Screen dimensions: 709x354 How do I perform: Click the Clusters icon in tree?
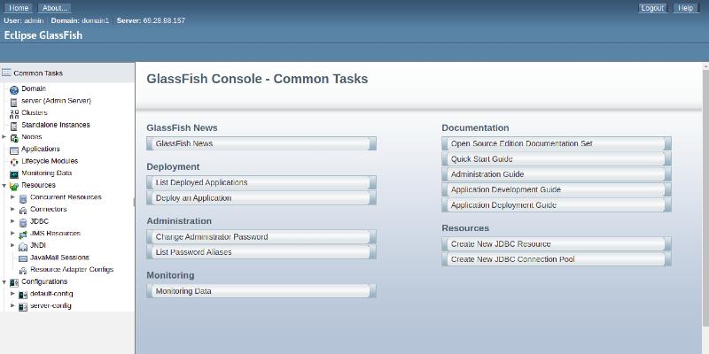[x=14, y=114]
